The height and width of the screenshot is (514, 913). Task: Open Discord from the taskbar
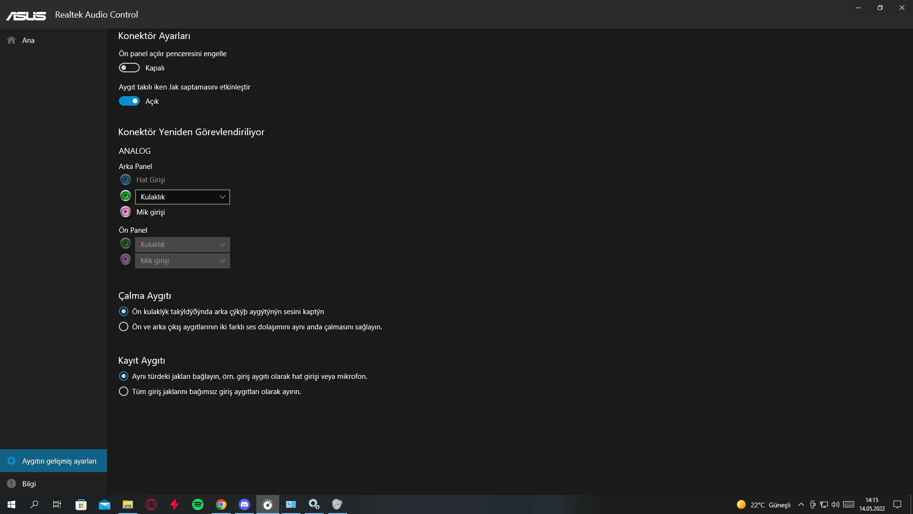[x=244, y=504]
